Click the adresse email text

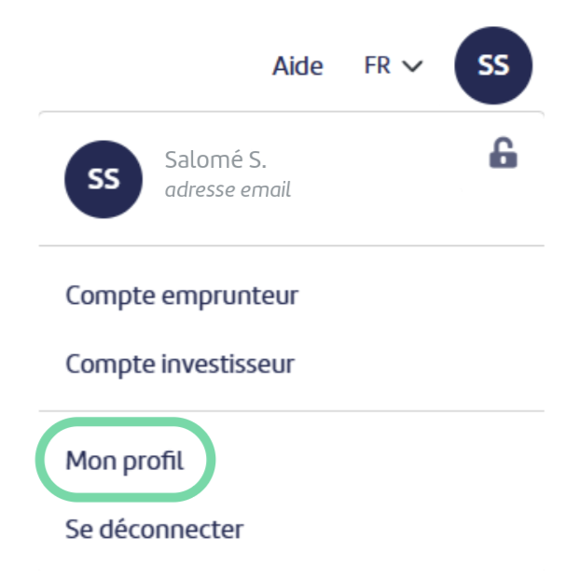point(227,190)
